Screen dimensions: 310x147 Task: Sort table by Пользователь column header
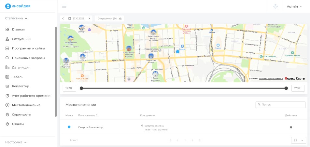pyautogui.click(x=87, y=115)
